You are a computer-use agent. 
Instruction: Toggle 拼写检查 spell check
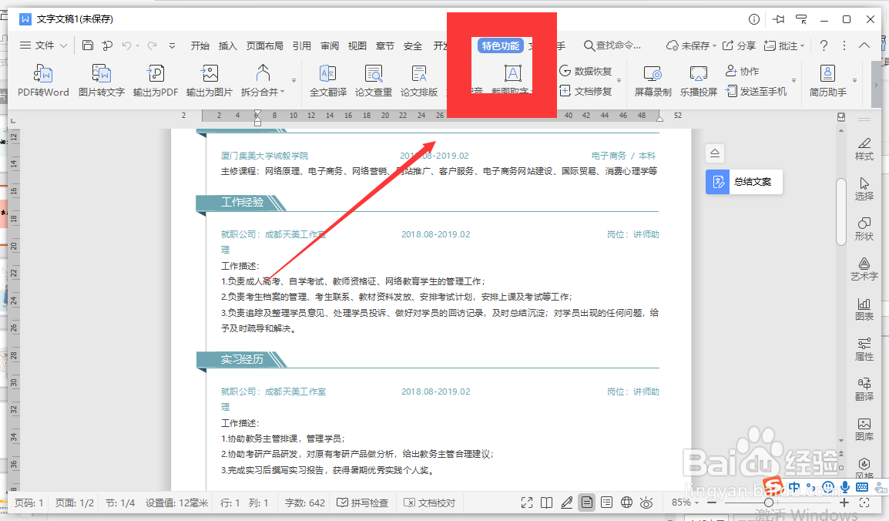tap(363, 503)
